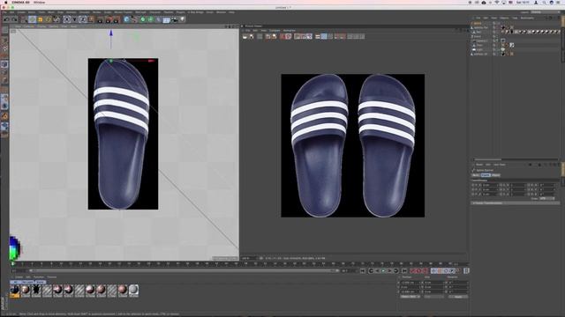This screenshot has width=565, height=317.
Task: Open the MoGraph menu
Action: 140,12
